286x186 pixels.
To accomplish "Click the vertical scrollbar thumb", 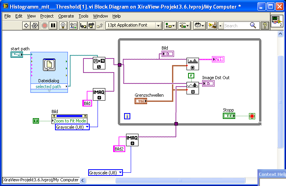I will point(281,102).
